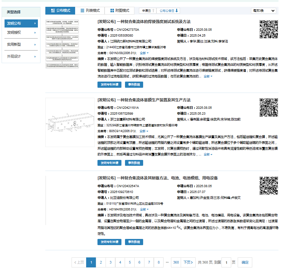Viewport: 284px width, 271px height.
Task: Click the page number input field
Action: point(226,263)
